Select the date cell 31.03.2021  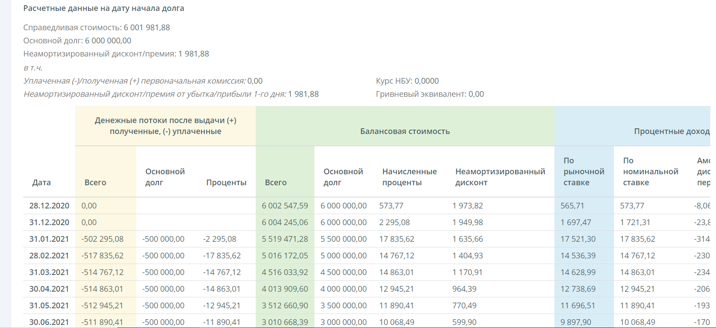tap(49, 272)
